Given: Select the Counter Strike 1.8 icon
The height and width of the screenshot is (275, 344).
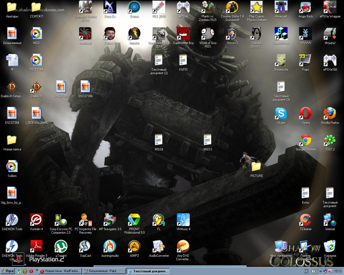Looking at the screenshot, I should click(232, 8).
